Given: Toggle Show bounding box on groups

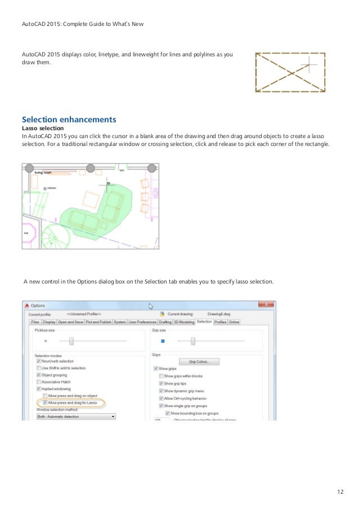Looking at the screenshot, I should click(x=168, y=413).
